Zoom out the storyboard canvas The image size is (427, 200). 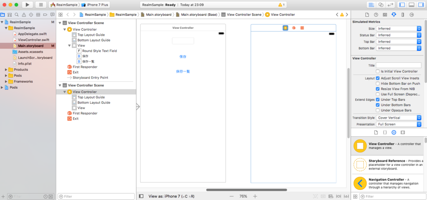click(x=231, y=196)
